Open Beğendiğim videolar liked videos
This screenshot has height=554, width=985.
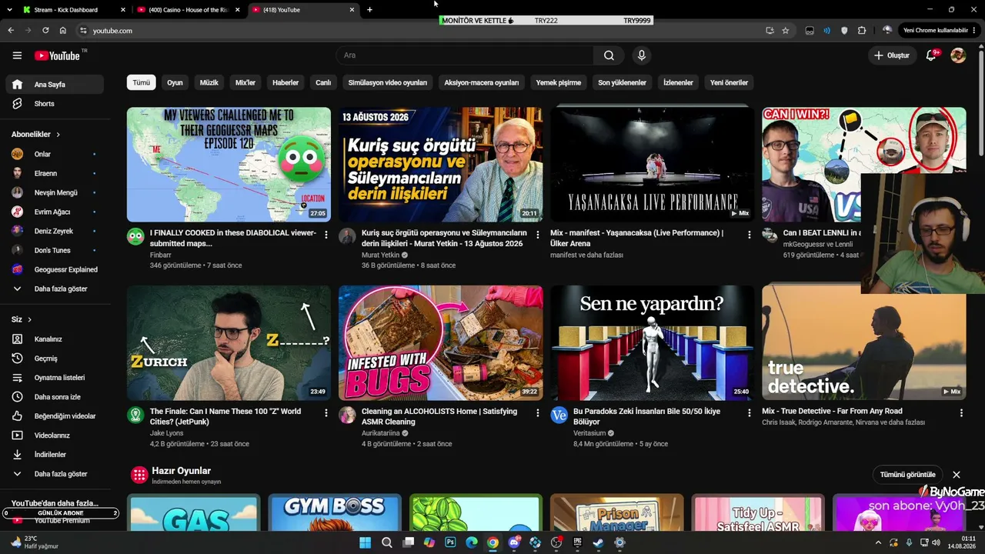pyautogui.click(x=54, y=416)
